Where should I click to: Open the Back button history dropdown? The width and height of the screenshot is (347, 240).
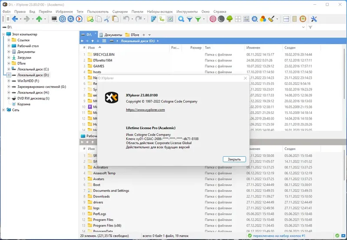pos(20,19)
